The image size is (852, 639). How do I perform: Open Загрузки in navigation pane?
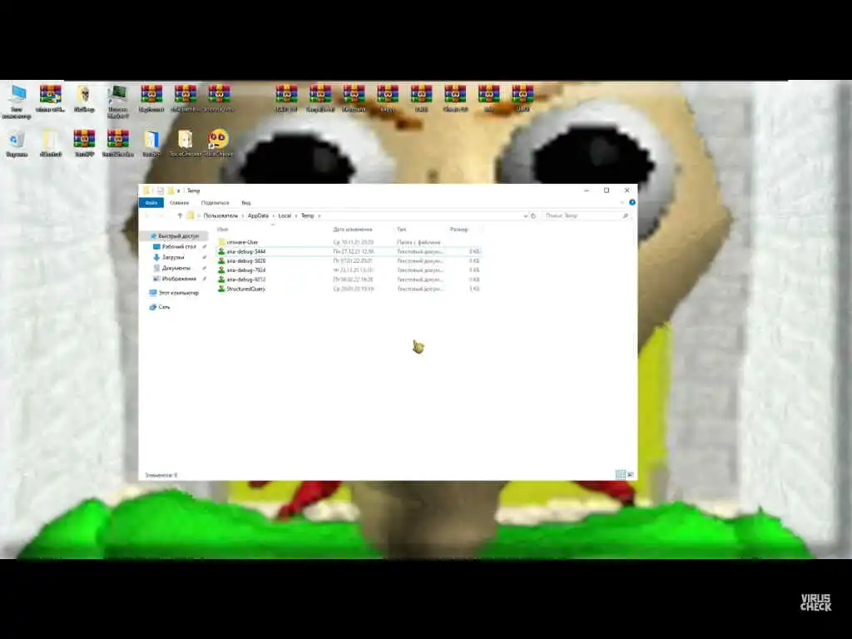pyautogui.click(x=172, y=257)
